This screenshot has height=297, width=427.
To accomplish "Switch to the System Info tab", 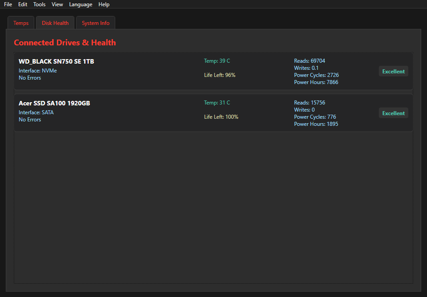I will pyautogui.click(x=96, y=23).
